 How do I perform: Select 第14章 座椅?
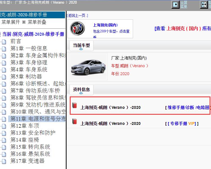point(25,140)
